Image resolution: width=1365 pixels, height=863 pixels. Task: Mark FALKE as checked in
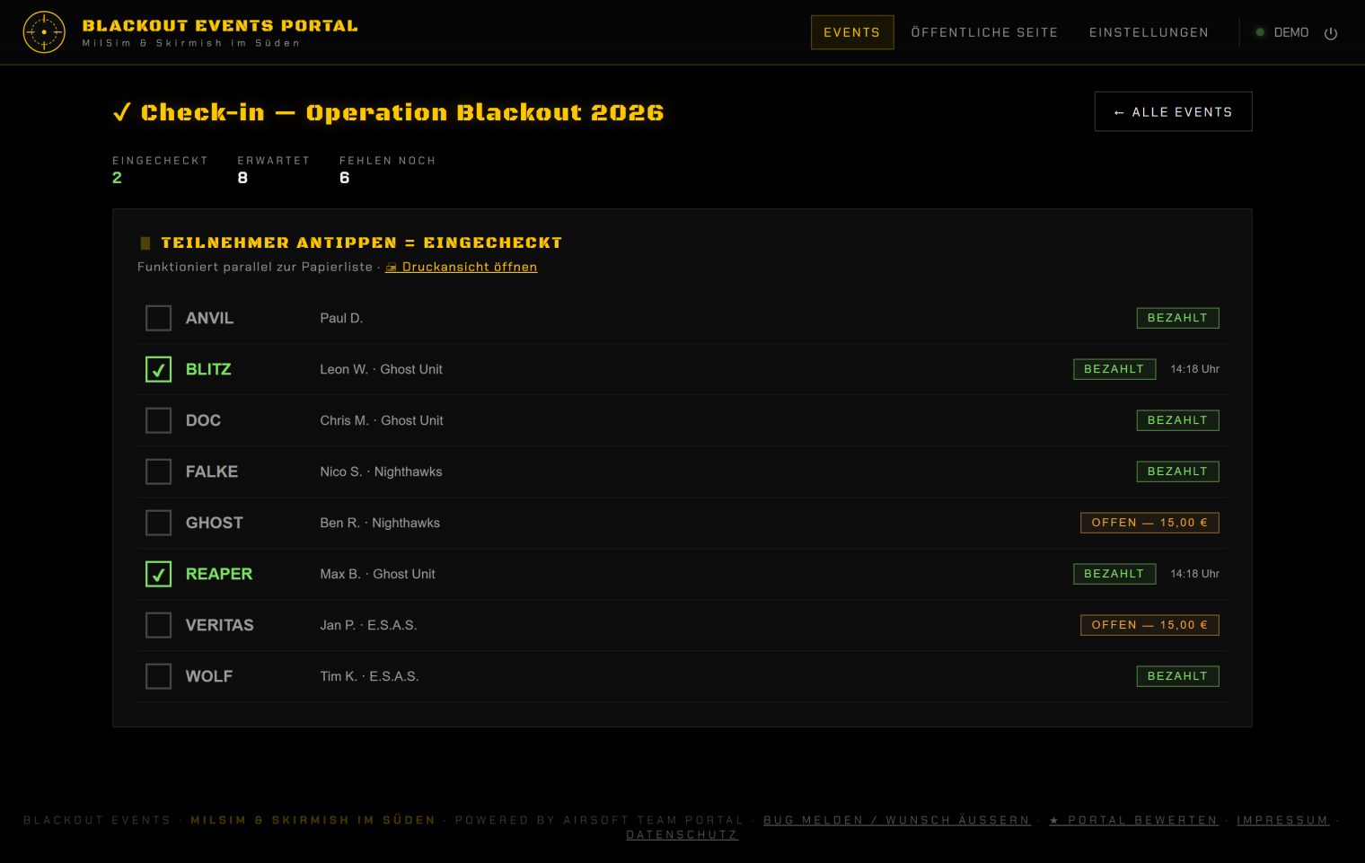158,471
